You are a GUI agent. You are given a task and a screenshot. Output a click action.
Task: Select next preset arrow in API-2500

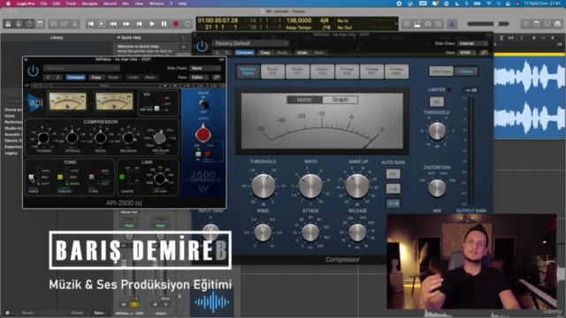pos(57,77)
